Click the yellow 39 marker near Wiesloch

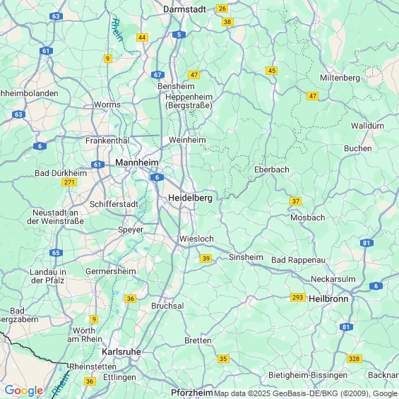click(206, 258)
